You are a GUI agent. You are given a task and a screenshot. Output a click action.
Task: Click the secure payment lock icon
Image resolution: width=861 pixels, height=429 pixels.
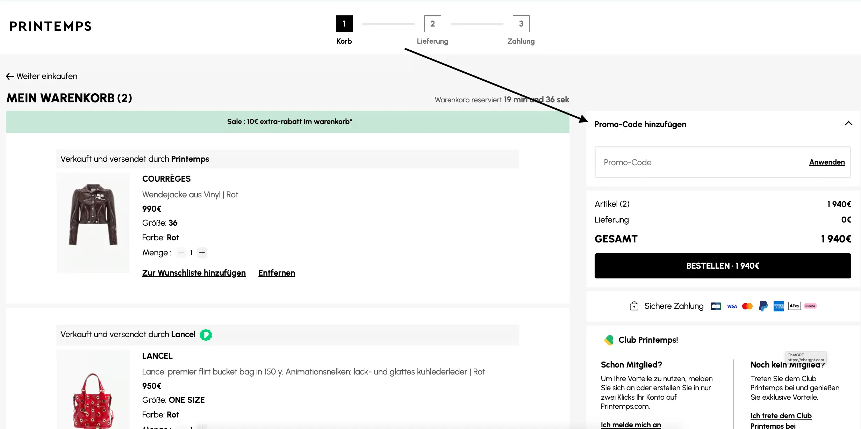click(x=634, y=306)
